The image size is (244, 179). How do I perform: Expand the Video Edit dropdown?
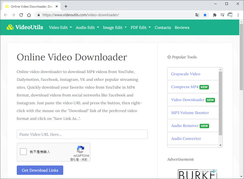tap(60, 27)
